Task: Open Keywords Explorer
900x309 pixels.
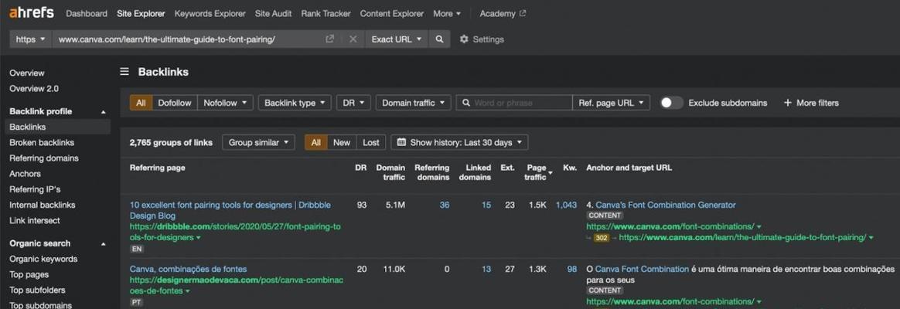Action: coord(210,13)
